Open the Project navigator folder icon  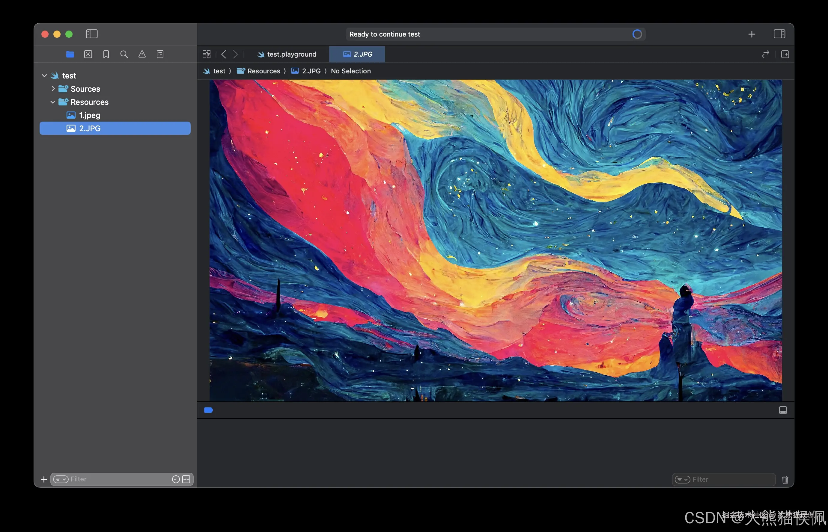[x=70, y=54]
